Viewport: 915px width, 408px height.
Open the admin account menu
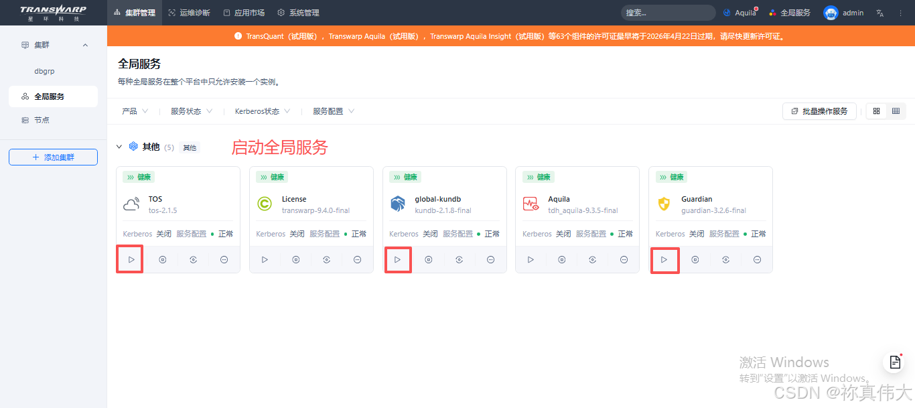853,13
